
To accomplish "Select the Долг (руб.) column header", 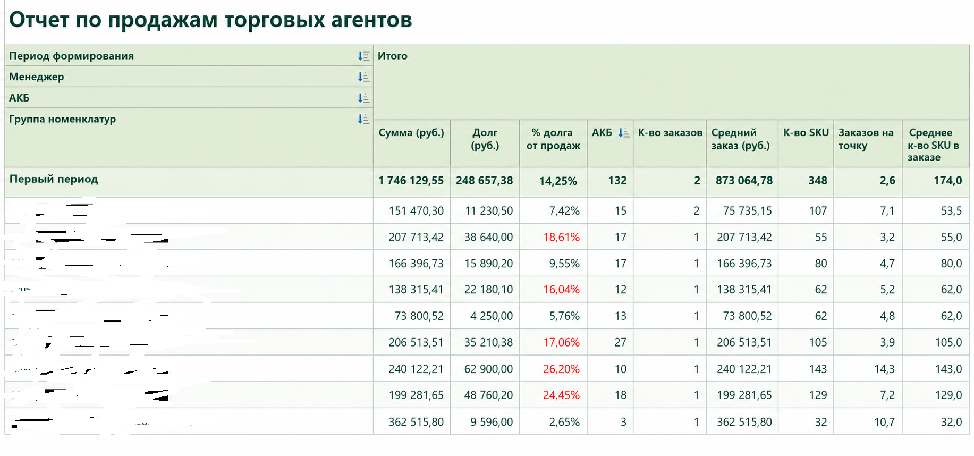I will (485, 139).
